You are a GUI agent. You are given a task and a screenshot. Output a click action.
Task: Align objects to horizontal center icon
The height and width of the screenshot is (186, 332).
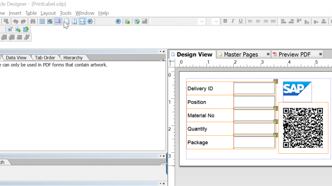click(324, 21)
